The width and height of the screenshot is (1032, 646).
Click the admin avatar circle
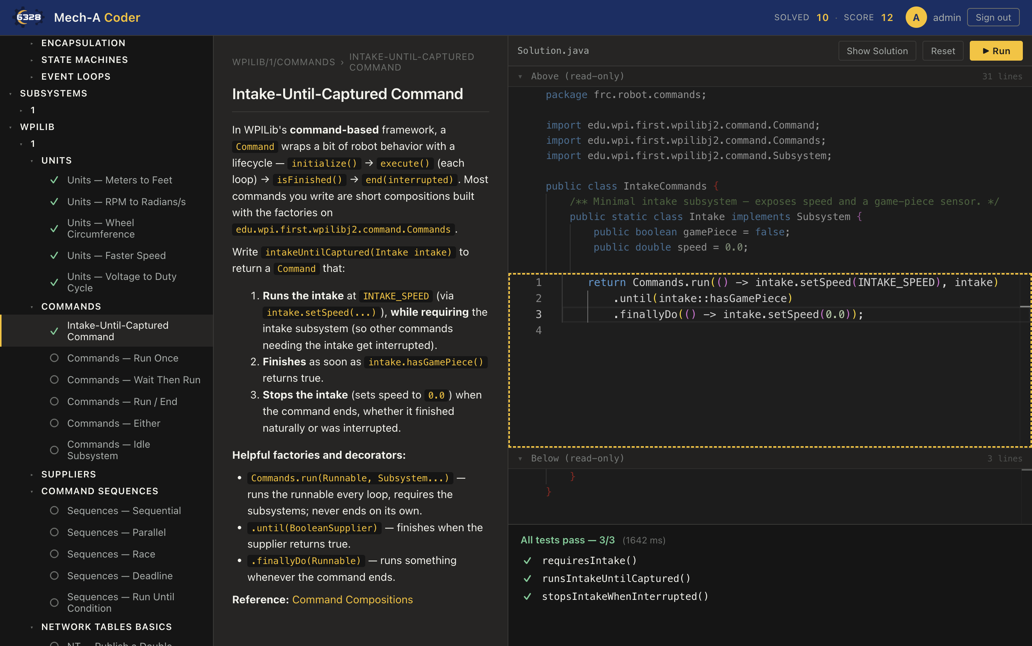[916, 18]
